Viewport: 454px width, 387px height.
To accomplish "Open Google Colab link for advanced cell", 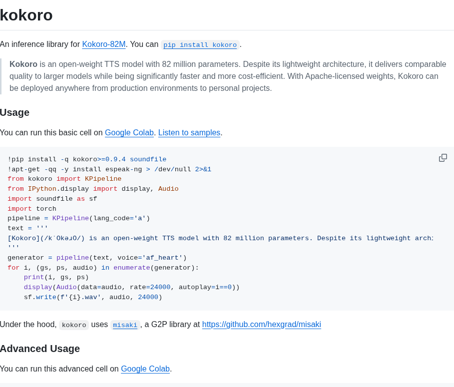I will (145, 369).
